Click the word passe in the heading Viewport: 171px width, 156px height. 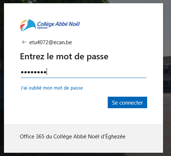pyautogui.click(x=98, y=57)
